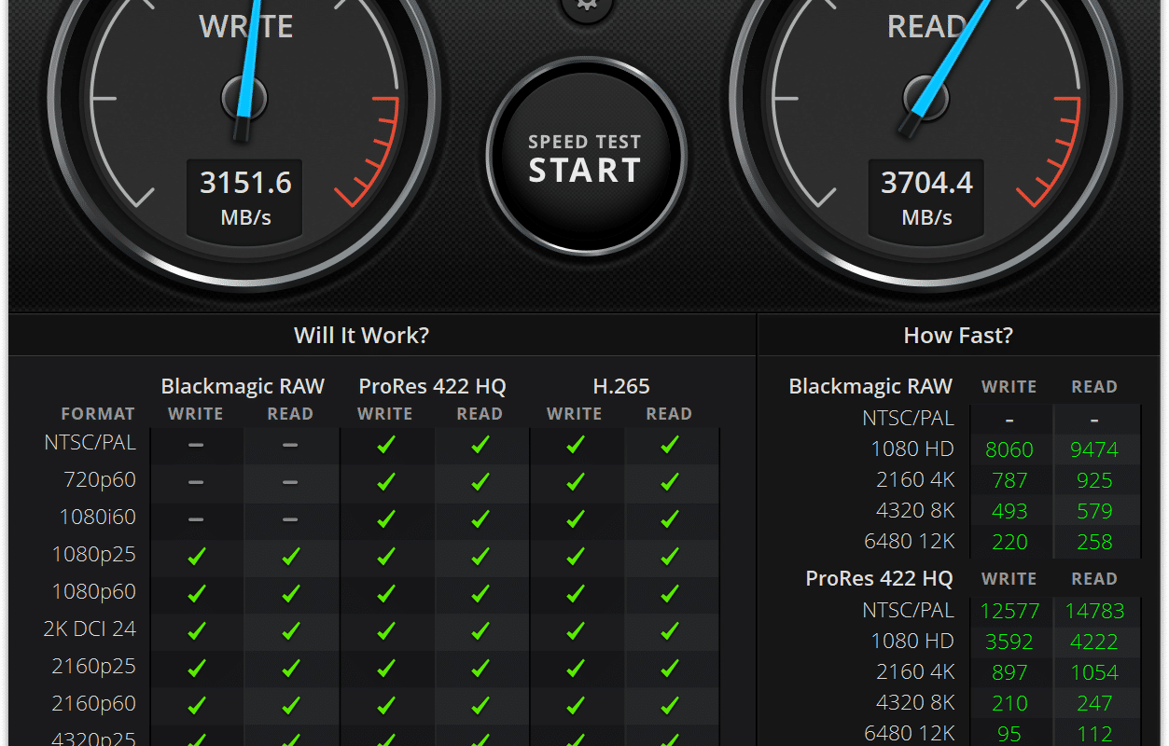This screenshot has width=1169, height=746.
Task: Click the Blackmagic RAW read checkmark for 1080p60
Action: (x=290, y=594)
